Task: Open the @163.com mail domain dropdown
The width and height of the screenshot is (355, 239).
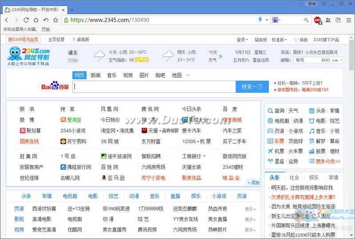Action: click(332, 60)
